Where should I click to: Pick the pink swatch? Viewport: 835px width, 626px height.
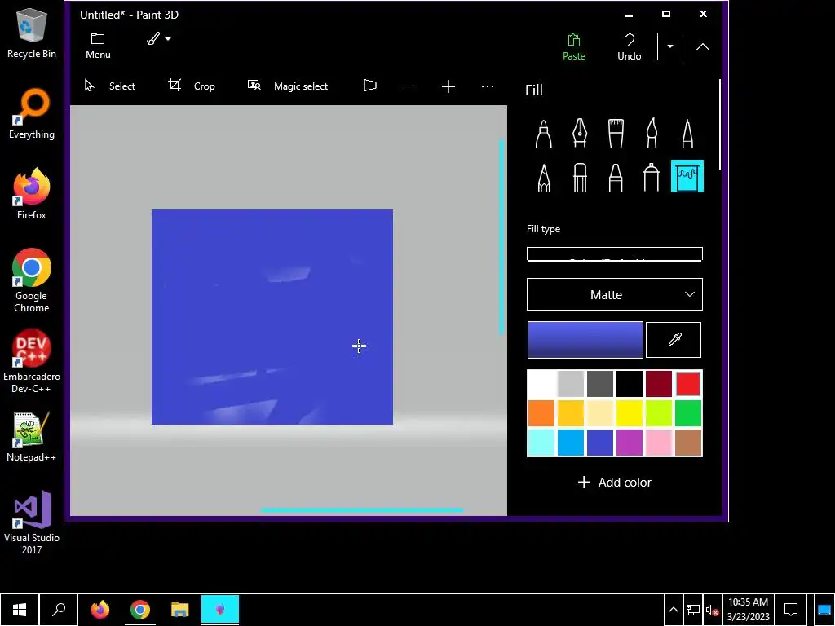click(x=659, y=443)
